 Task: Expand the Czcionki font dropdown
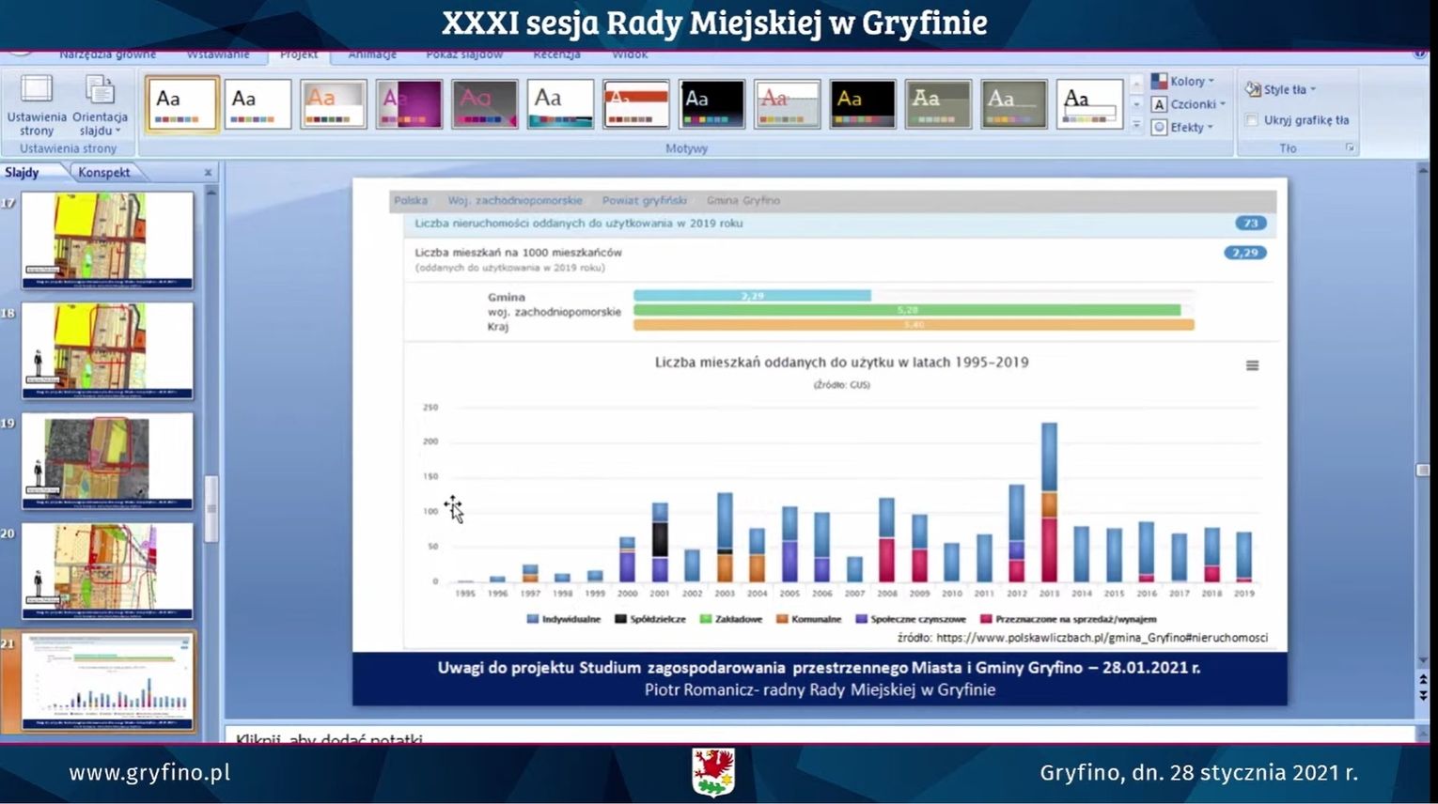tap(1190, 104)
